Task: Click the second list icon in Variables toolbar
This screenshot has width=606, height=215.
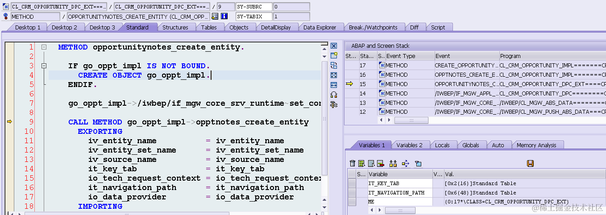Action: (x=371, y=164)
